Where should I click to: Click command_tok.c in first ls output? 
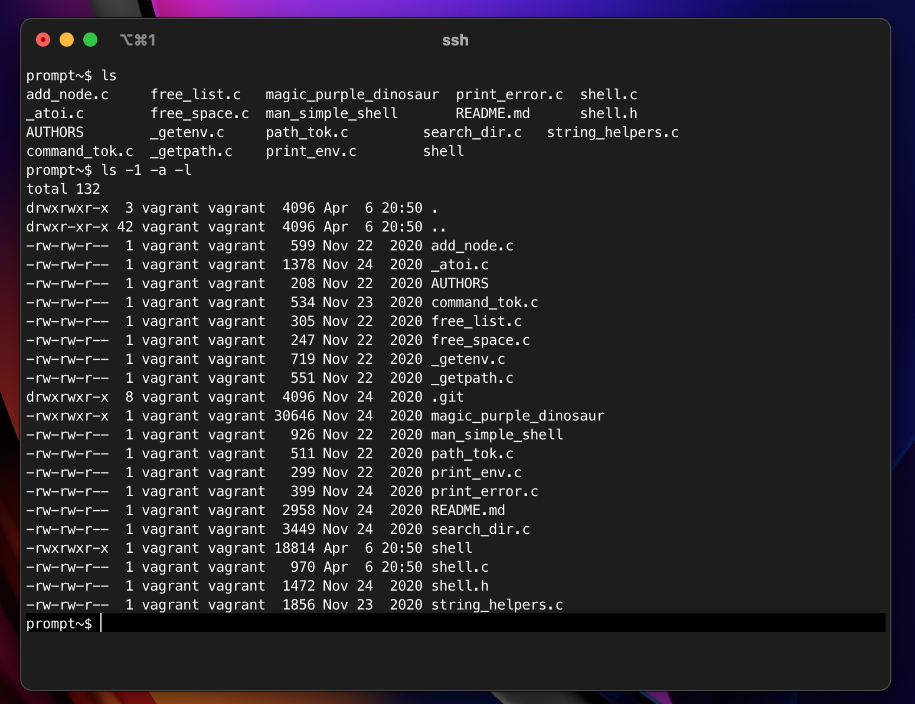coord(80,151)
